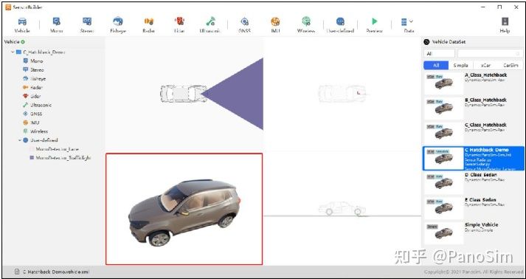Select the User-defined tree label
The width and height of the screenshot is (526, 279).
point(44,140)
